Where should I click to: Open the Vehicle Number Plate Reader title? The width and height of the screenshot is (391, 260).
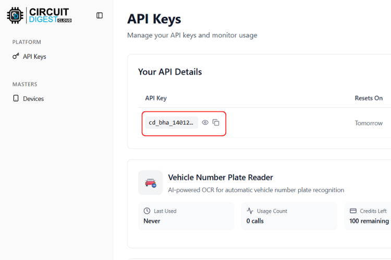point(221,177)
